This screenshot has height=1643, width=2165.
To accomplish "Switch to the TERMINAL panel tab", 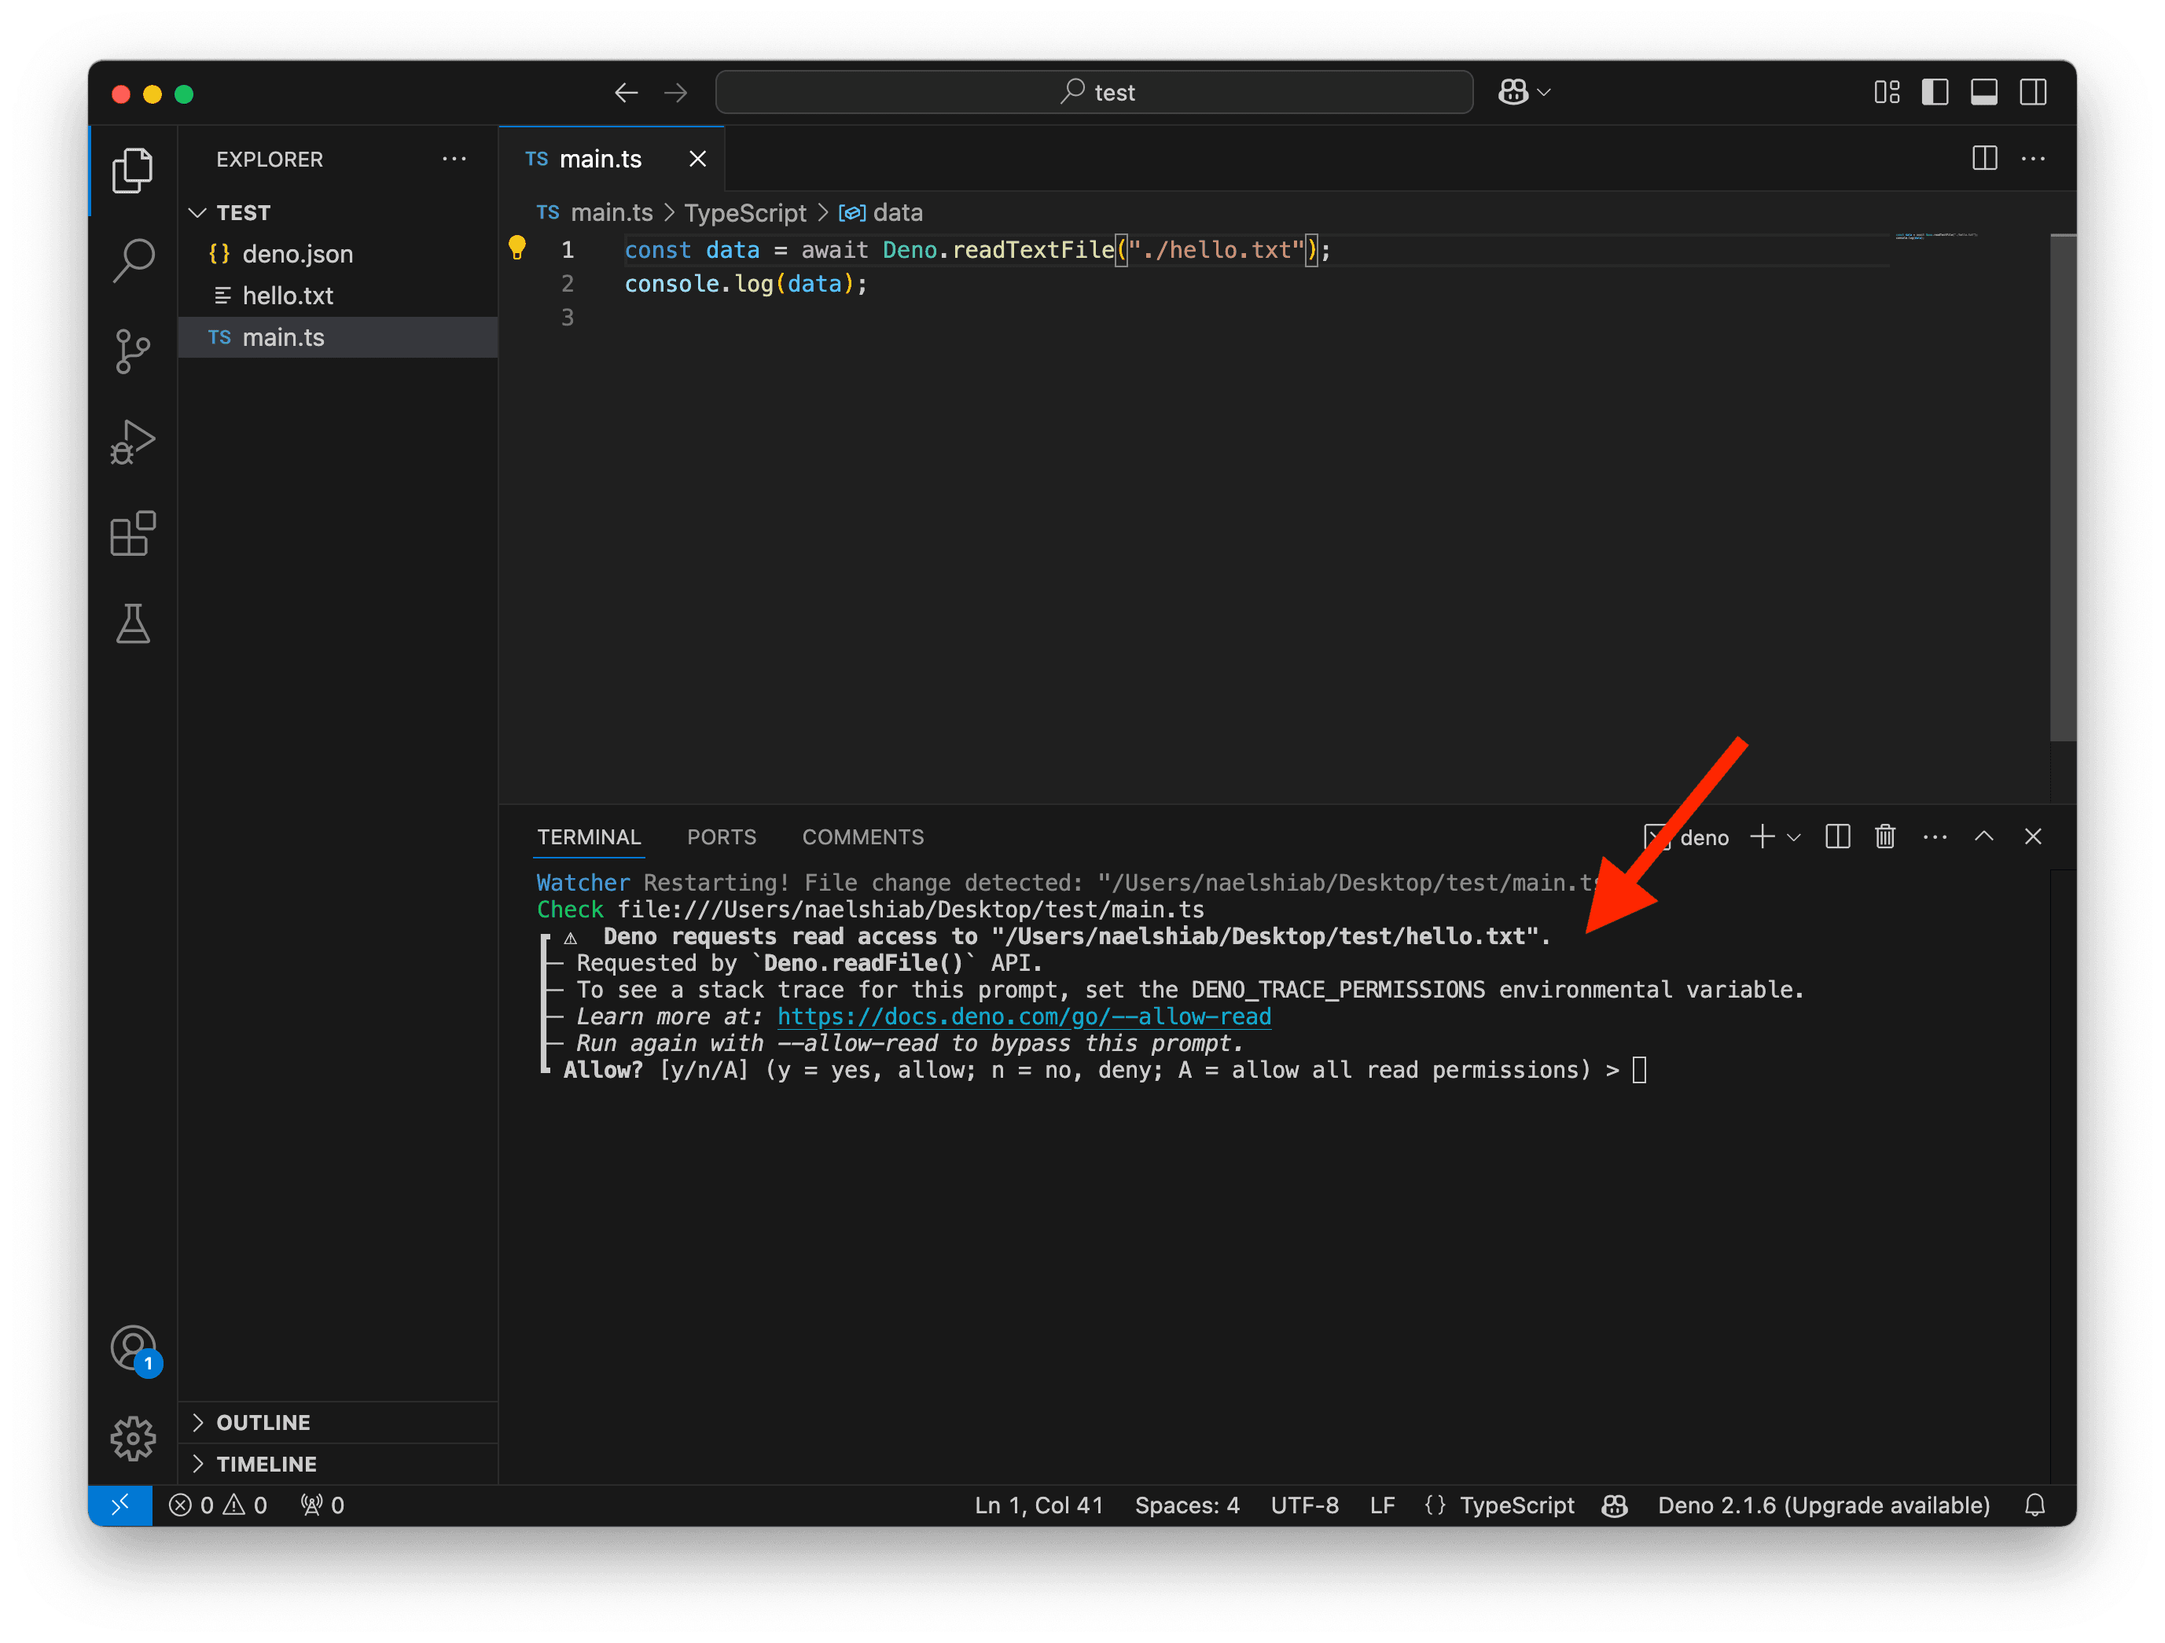I will [x=590, y=836].
